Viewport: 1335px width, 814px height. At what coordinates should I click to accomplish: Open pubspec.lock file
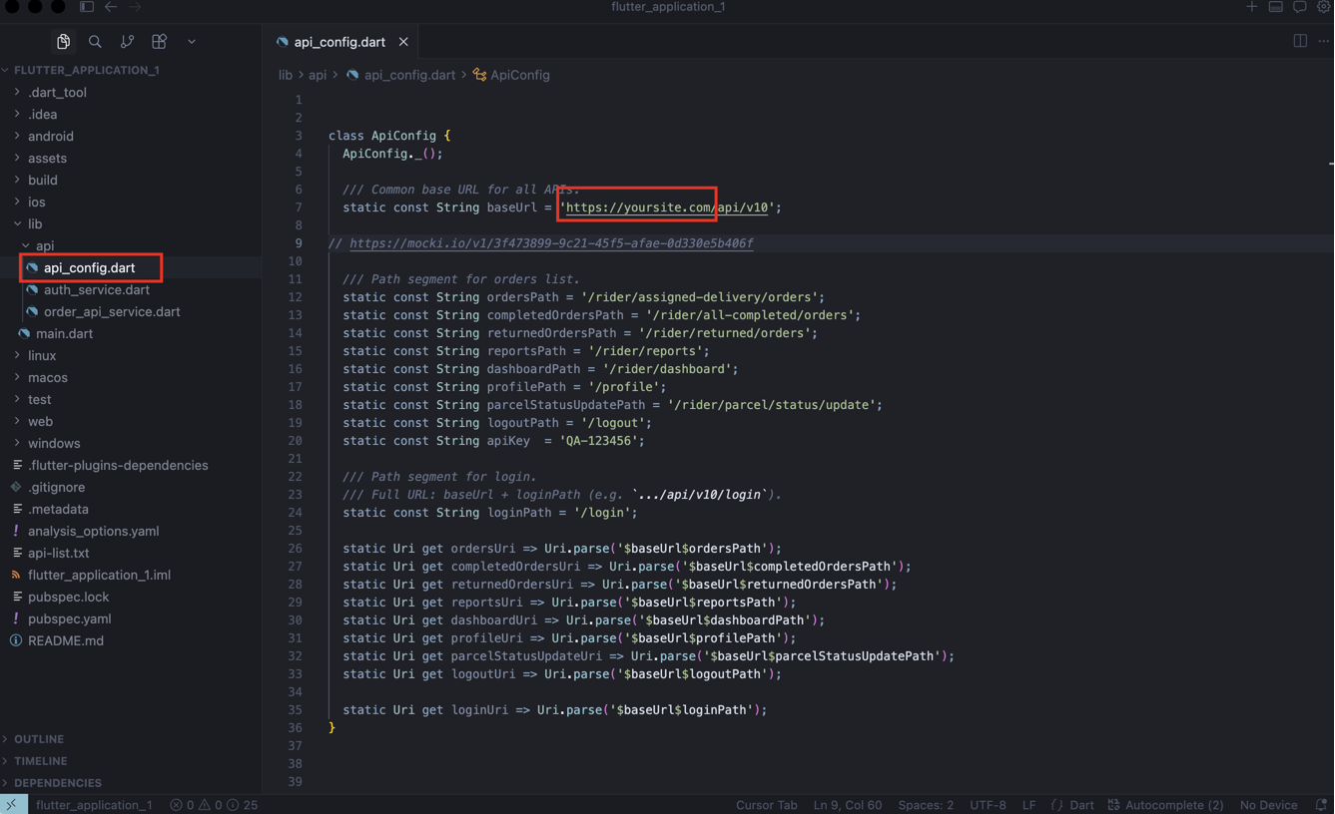point(68,597)
